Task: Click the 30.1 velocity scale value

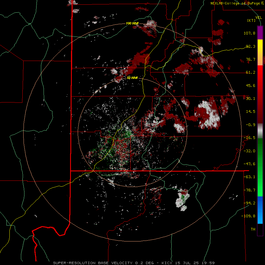Action: coord(251,98)
